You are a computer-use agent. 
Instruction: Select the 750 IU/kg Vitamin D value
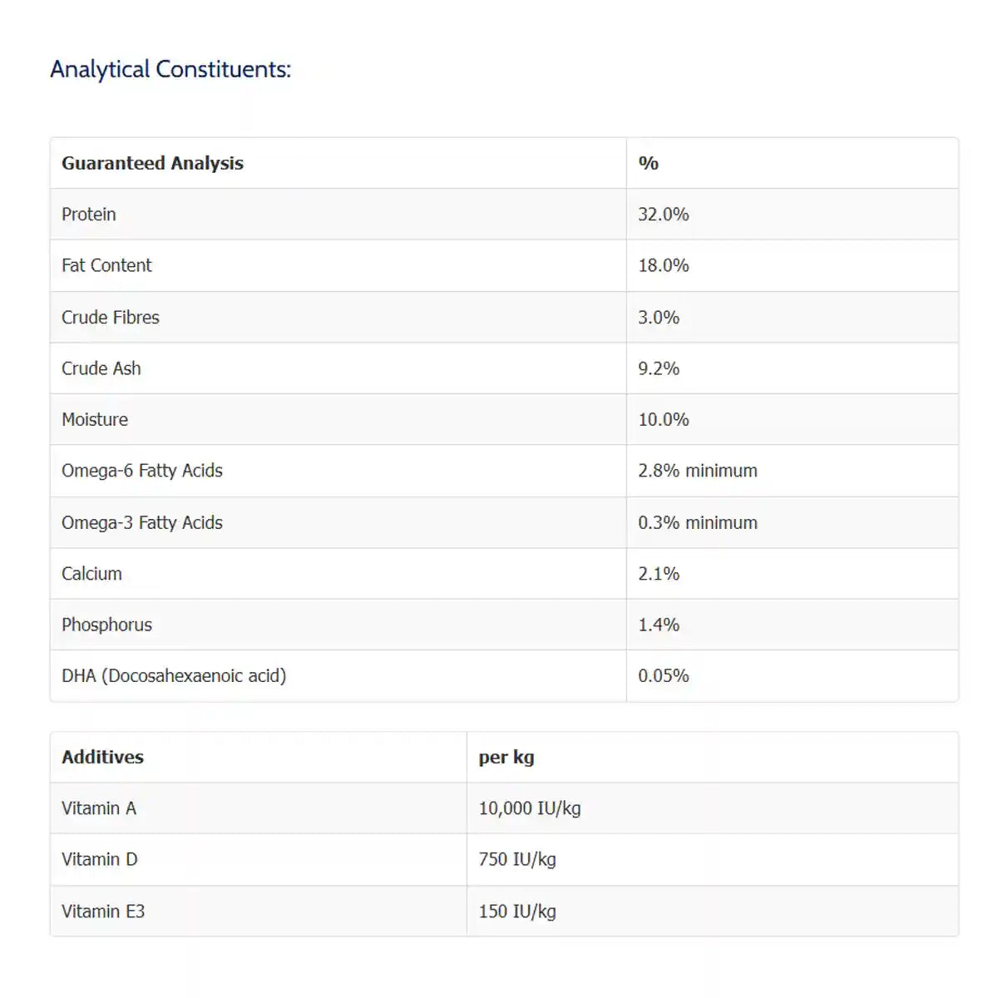click(x=516, y=859)
